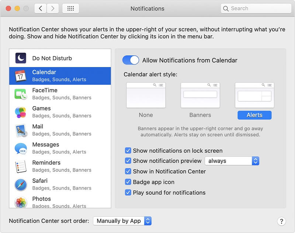
Task: Click the Search field in the toolbar
Action: pos(254,8)
